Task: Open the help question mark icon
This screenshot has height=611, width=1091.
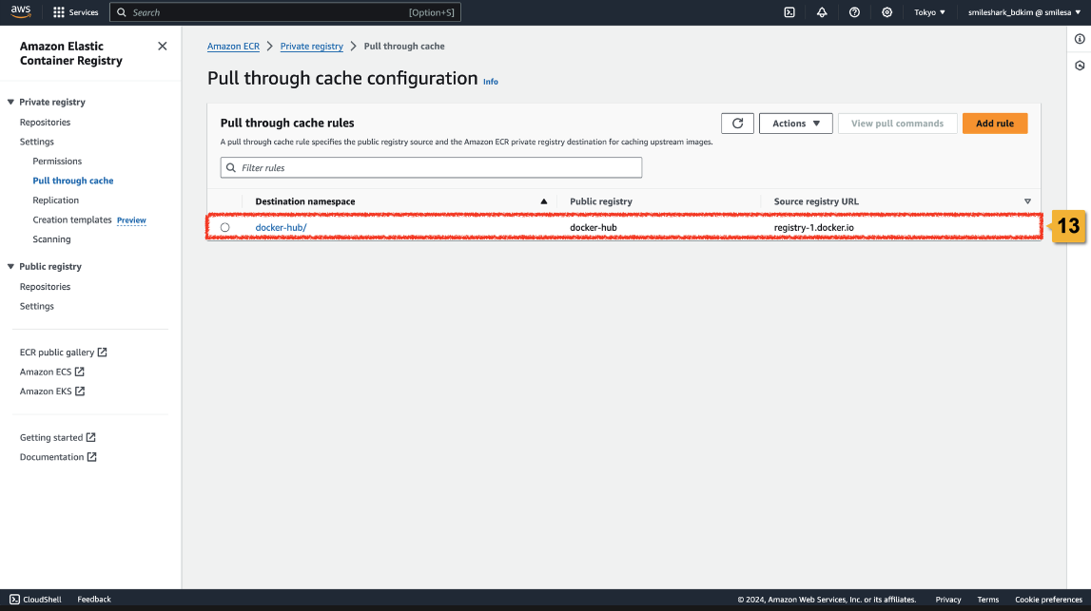Action: (x=854, y=12)
